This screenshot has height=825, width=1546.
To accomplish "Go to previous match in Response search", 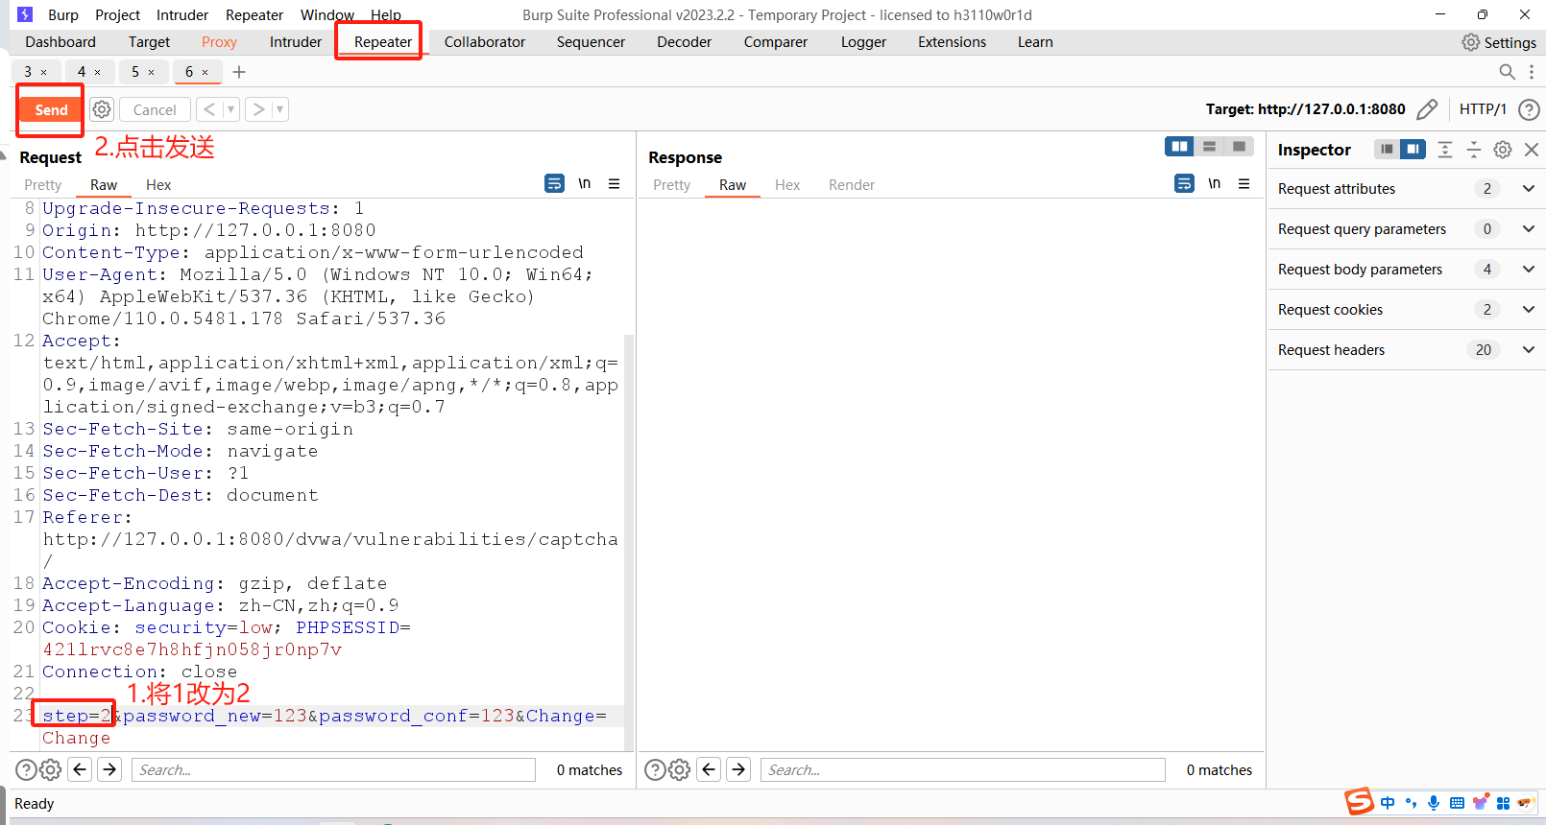I will 709,769.
